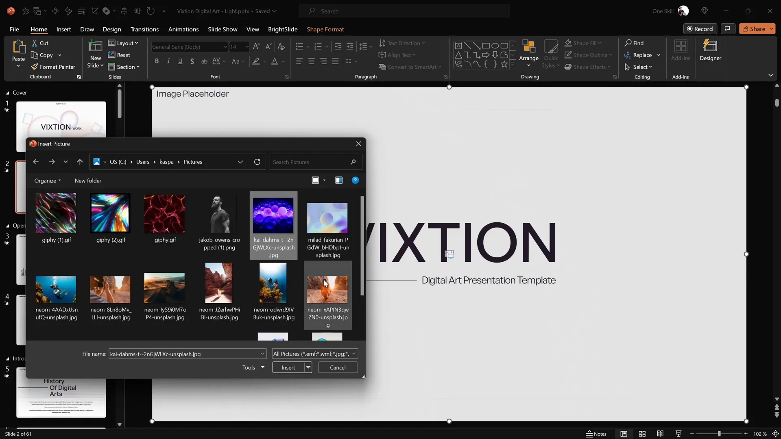
Task: Fit slide to current window
Action: click(x=776, y=434)
